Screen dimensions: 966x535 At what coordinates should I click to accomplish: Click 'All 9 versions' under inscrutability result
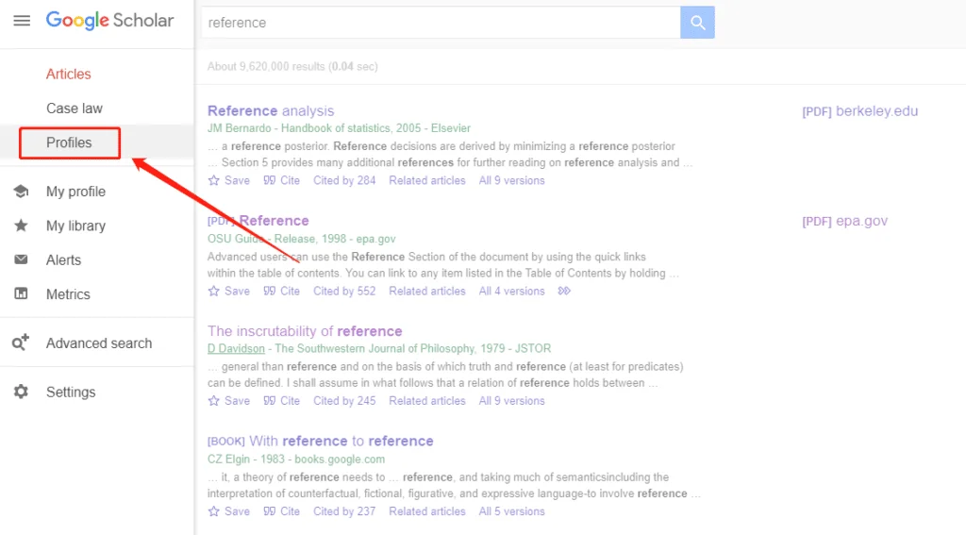tap(512, 401)
